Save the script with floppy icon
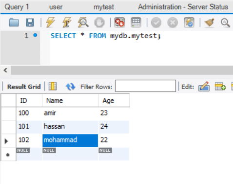This screenshot has width=233, height=184. tap(30, 23)
